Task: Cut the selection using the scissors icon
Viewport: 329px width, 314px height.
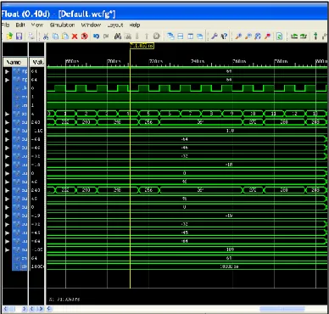Action: coord(46,36)
